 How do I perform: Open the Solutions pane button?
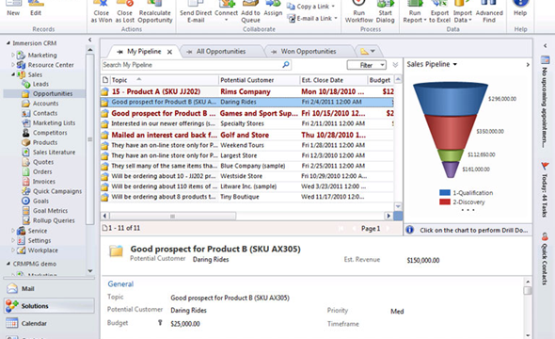50,306
